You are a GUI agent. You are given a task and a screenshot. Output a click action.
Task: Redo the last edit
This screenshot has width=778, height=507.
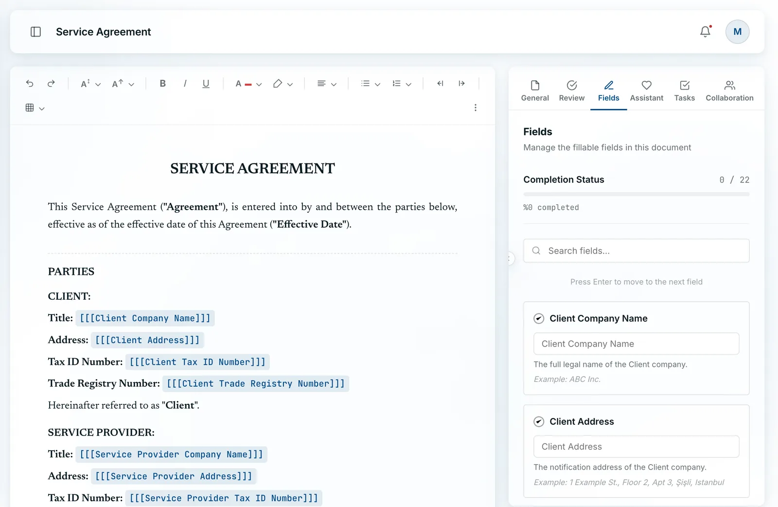click(x=51, y=84)
